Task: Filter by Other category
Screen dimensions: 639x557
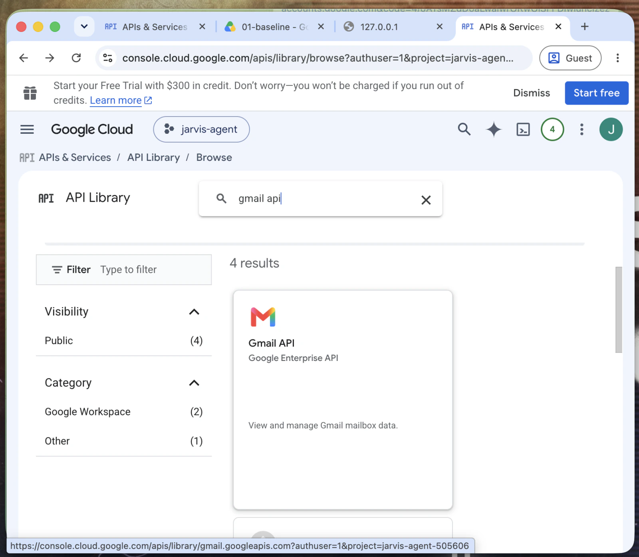Action: click(124, 441)
